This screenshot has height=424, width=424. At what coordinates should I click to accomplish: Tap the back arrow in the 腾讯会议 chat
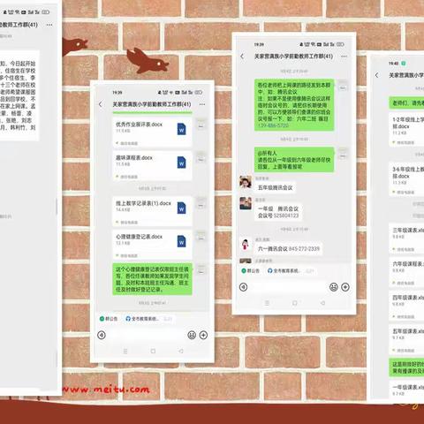coord(242,57)
